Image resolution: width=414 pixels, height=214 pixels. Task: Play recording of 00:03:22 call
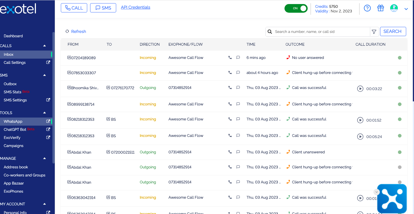[x=360, y=89]
